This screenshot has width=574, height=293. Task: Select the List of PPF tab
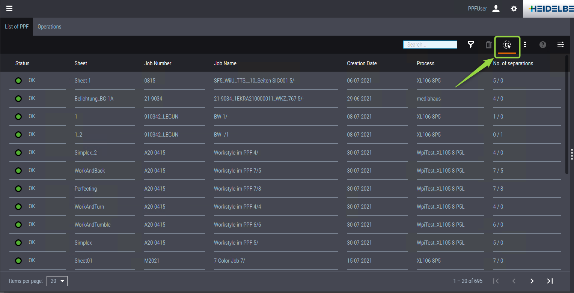coord(17,27)
